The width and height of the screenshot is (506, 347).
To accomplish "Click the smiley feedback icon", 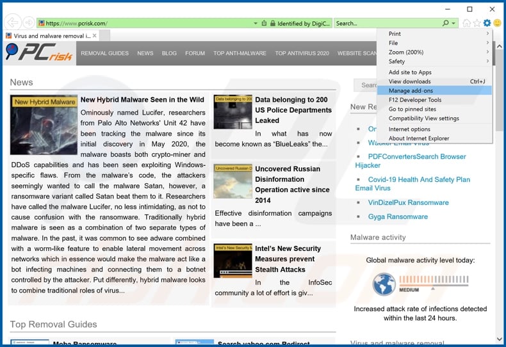I will [x=497, y=23].
